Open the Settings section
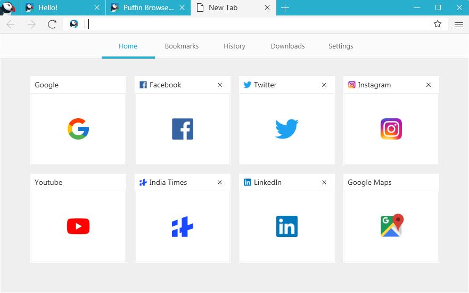This screenshot has height=293, width=469. coord(341,46)
